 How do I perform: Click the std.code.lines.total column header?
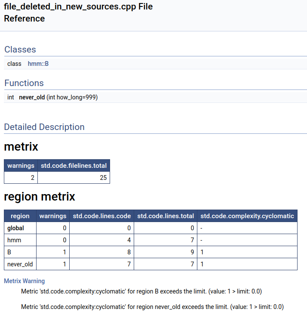[x=166, y=216]
